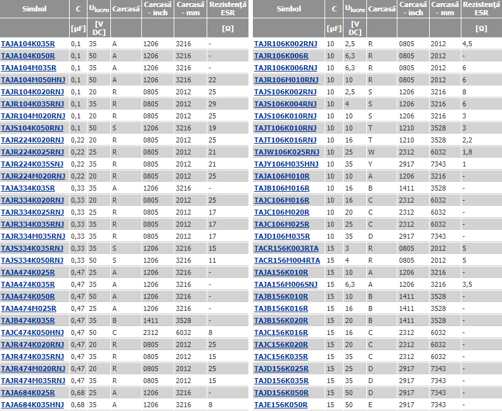Open TAJR224K020RNJ part link
This screenshot has height=411, width=502.
[x=32, y=140]
